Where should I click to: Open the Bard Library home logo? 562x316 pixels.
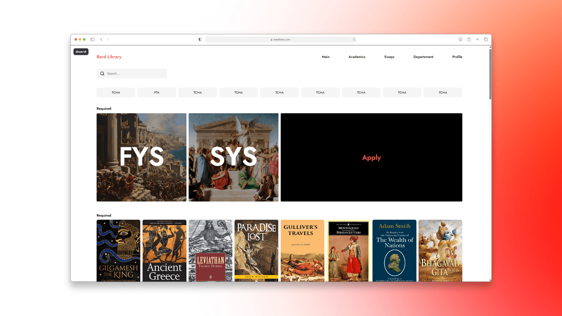pyautogui.click(x=109, y=57)
